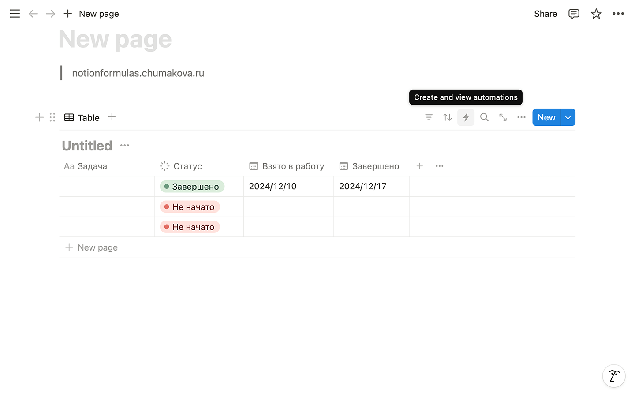The height and width of the screenshot is (397, 635).
Task: Open the Взято в работу column header
Action: 289,166
